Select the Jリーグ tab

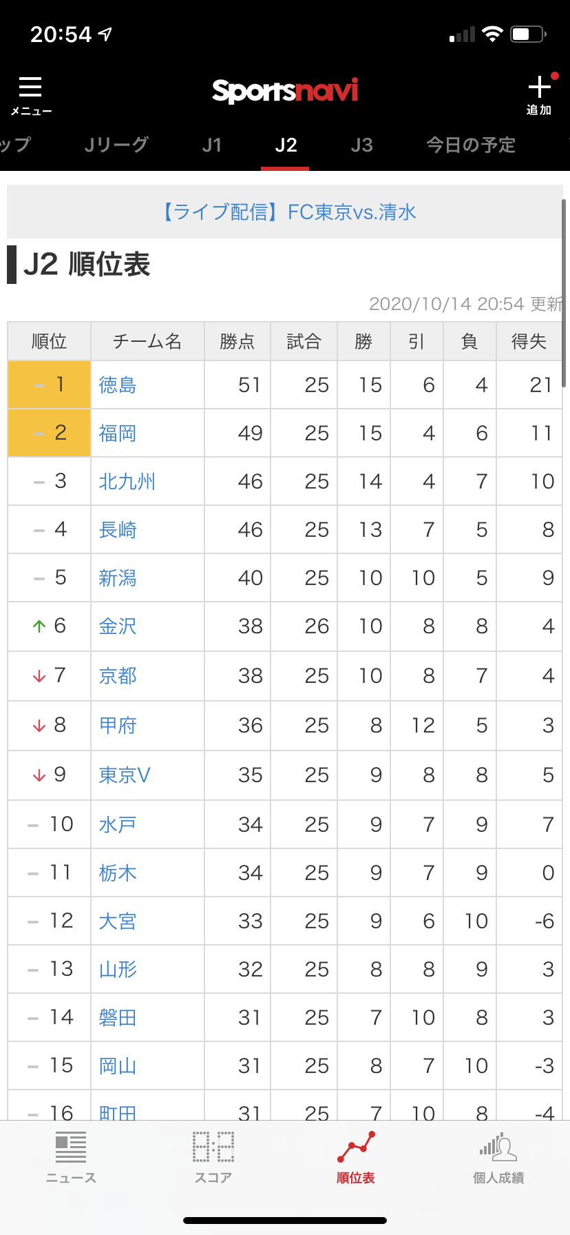tap(116, 145)
